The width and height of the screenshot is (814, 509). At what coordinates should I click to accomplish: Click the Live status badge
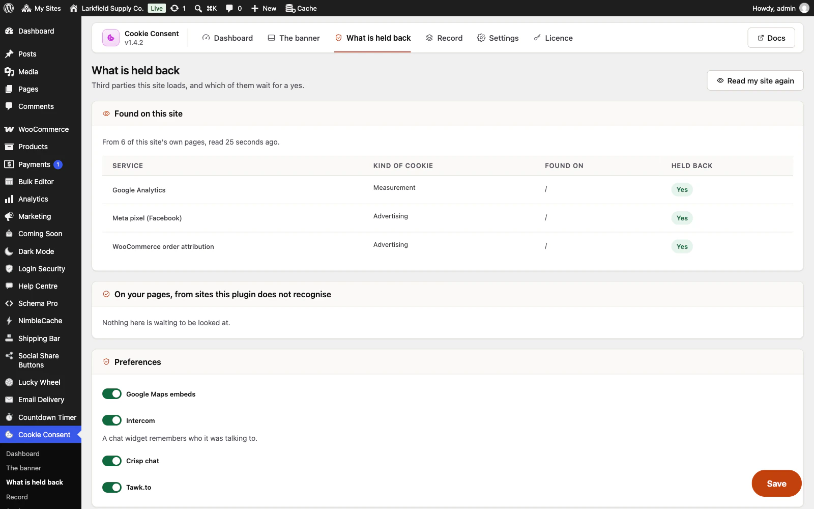157,8
